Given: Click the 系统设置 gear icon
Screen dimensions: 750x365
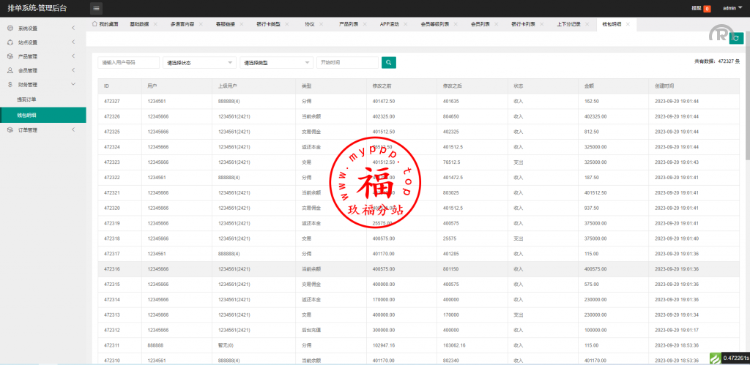Looking at the screenshot, I should click(x=10, y=29).
